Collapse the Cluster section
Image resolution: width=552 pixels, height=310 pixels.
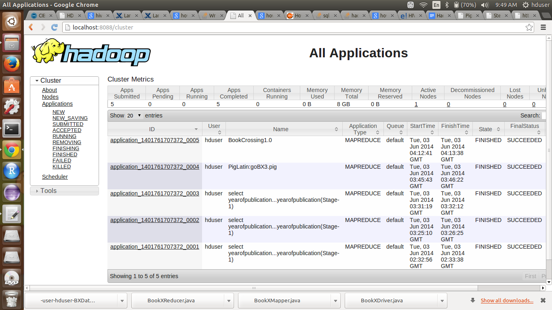click(64, 80)
